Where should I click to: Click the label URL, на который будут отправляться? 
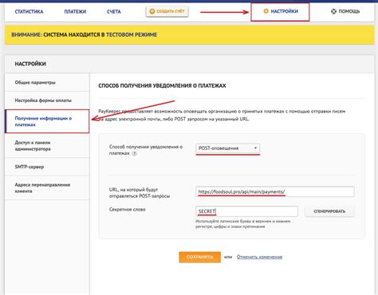140,193
